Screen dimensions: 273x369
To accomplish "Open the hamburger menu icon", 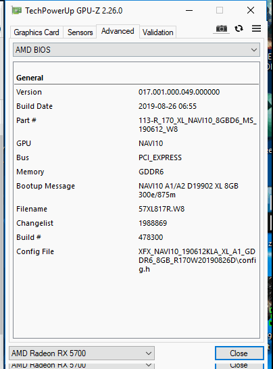I will pyautogui.click(x=256, y=28).
